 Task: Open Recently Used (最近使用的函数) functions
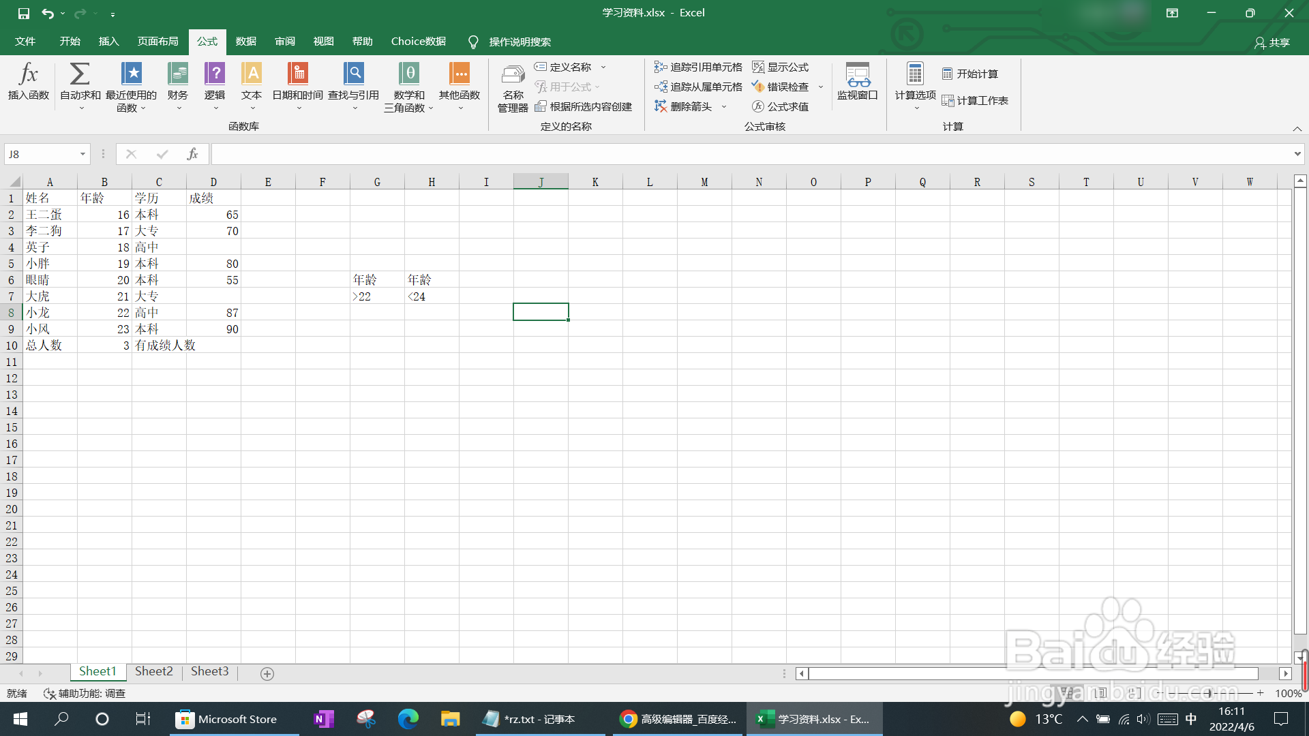[x=131, y=87]
